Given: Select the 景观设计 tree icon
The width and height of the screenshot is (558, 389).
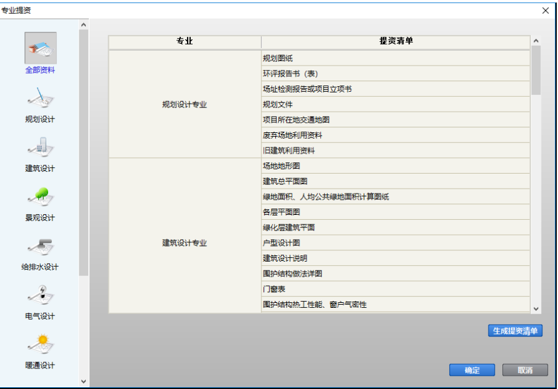Looking at the screenshot, I should tap(41, 195).
